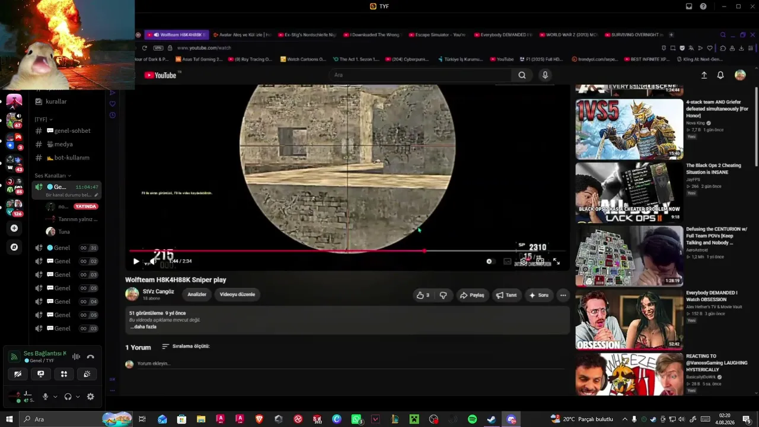
Task: Play the paused YouTube video
Action: point(136,261)
